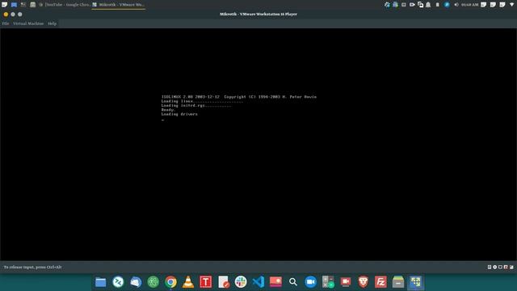This screenshot has height=291, width=517.
Task: Open the document editor with red pencil icon
Action: click(x=223, y=282)
